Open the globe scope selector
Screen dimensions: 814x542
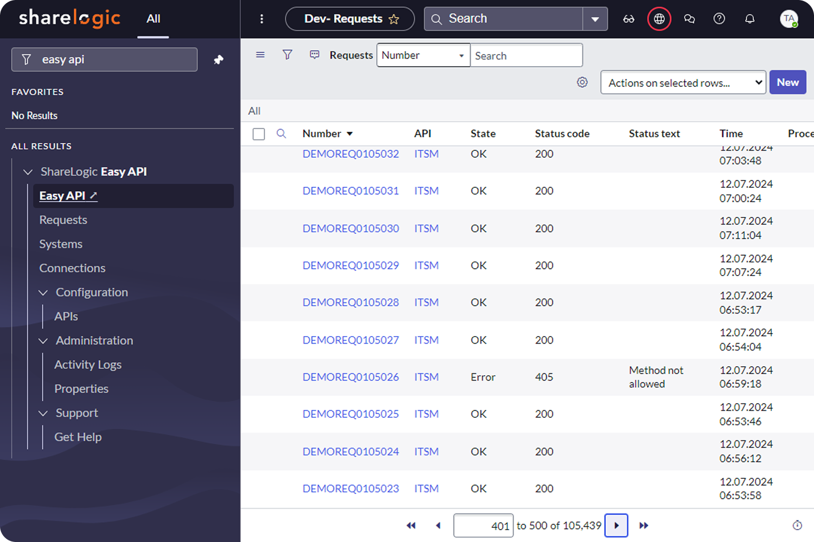(x=659, y=19)
